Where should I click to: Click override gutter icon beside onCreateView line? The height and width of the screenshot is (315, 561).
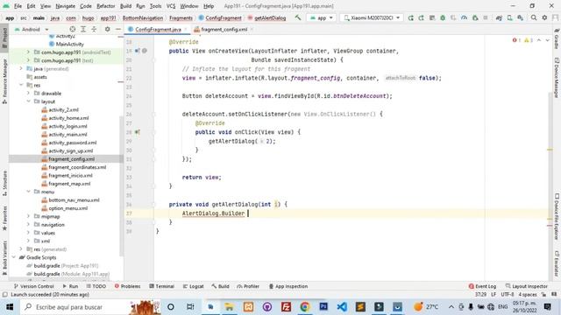(x=138, y=51)
